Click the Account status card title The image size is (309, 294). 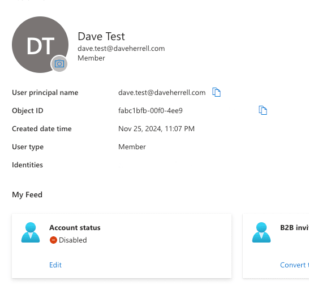point(75,228)
